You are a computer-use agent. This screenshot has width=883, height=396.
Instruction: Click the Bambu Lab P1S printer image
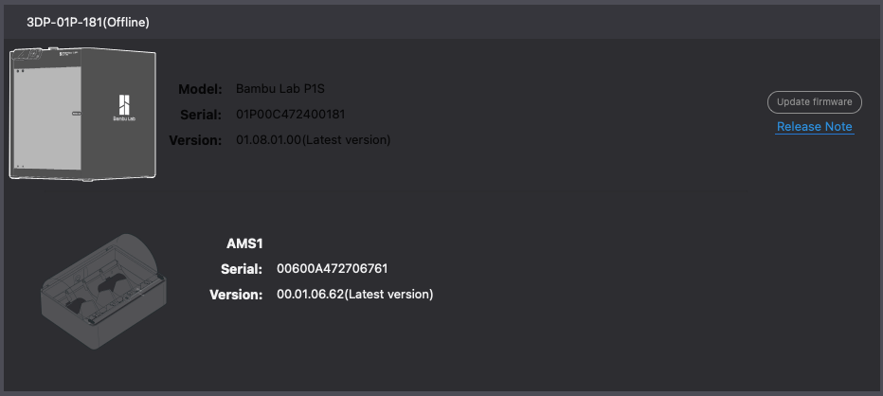(x=82, y=115)
